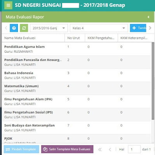Open the Kelas 4 class dropdown
155x155 pixels.
(99, 28)
